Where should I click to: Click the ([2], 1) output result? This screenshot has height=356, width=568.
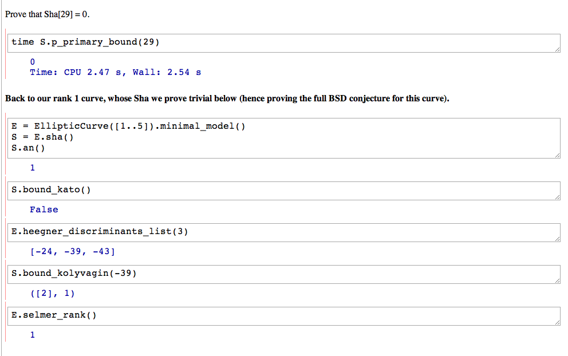pyautogui.click(x=53, y=294)
